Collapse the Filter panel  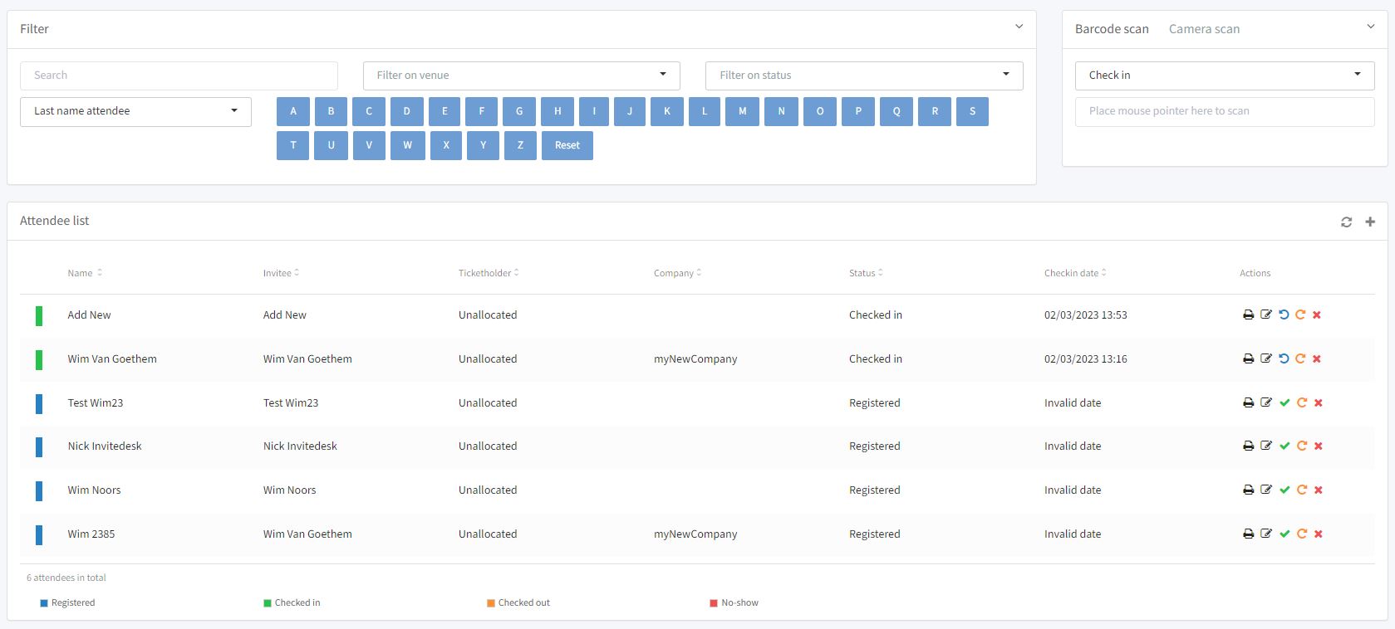1019,27
